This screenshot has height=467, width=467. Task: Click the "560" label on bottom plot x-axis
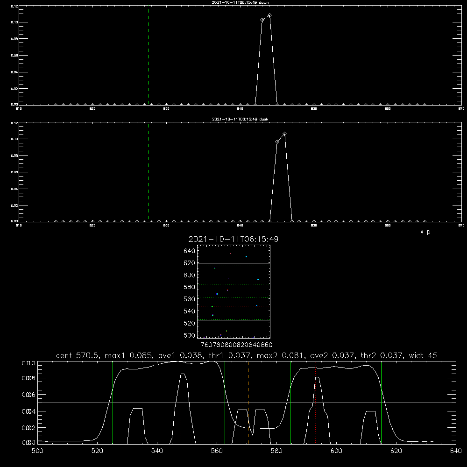(217, 451)
